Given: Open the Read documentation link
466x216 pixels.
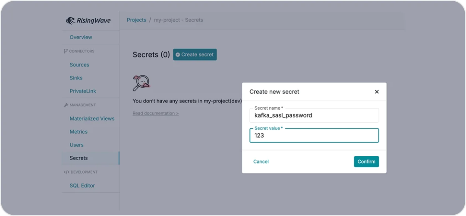Looking at the screenshot, I should (155, 113).
